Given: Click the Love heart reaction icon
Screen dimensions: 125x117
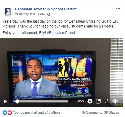Looking at the screenshot, I should click(x=10, y=113).
